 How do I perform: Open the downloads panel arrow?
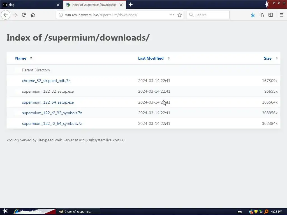point(253,15)
